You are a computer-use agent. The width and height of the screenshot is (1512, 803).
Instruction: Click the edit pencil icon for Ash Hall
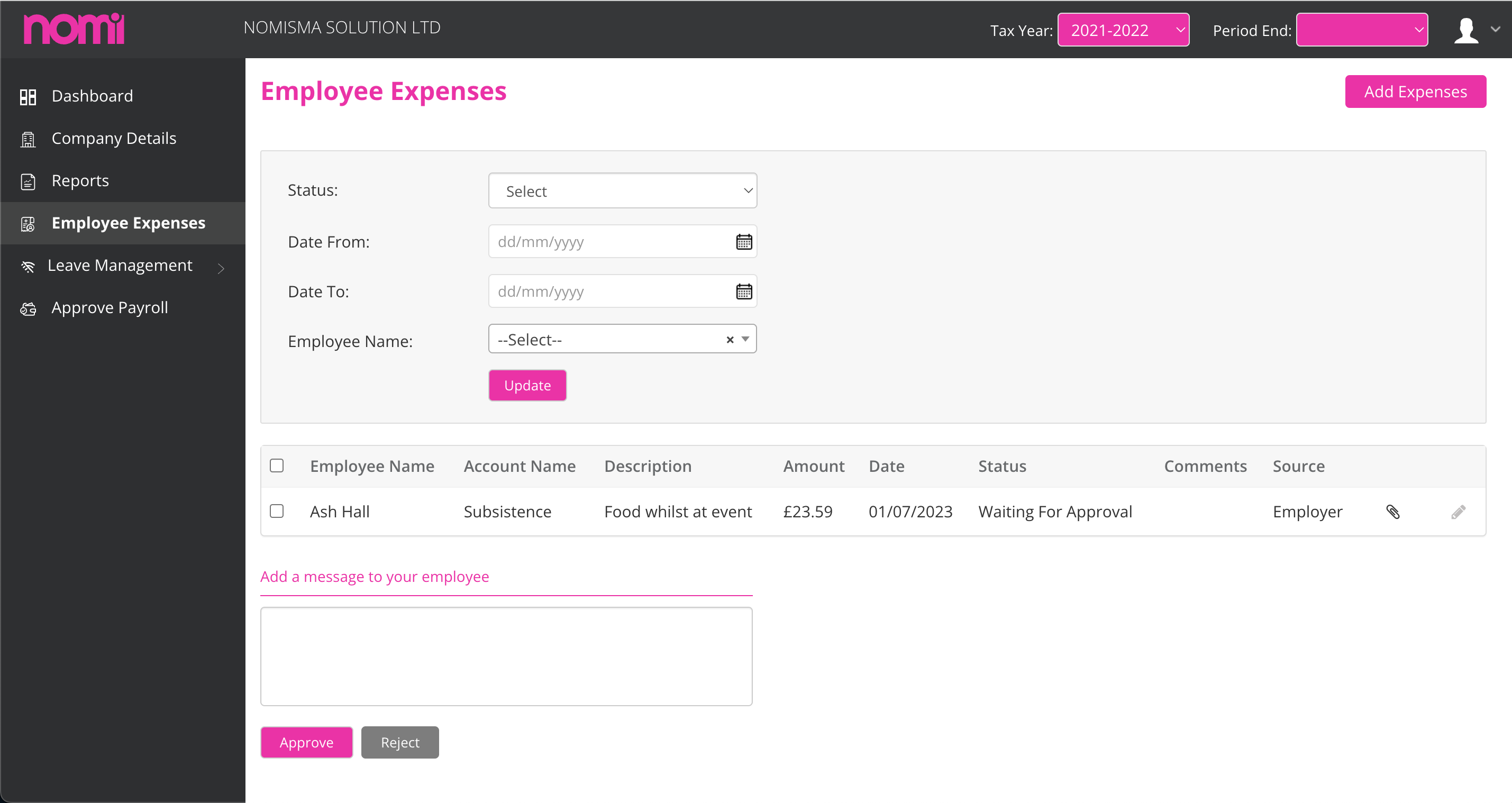tap(1458, 510)
